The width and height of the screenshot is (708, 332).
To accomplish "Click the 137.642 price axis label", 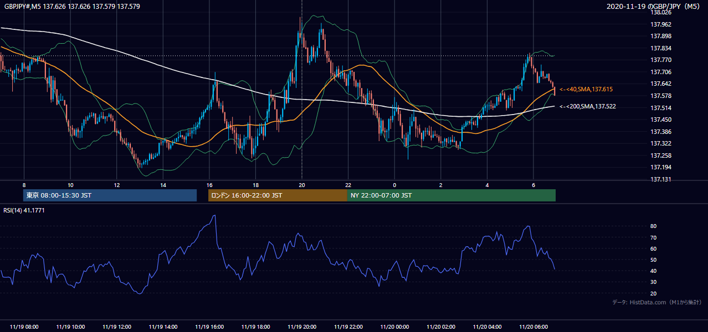I will 660,84.
